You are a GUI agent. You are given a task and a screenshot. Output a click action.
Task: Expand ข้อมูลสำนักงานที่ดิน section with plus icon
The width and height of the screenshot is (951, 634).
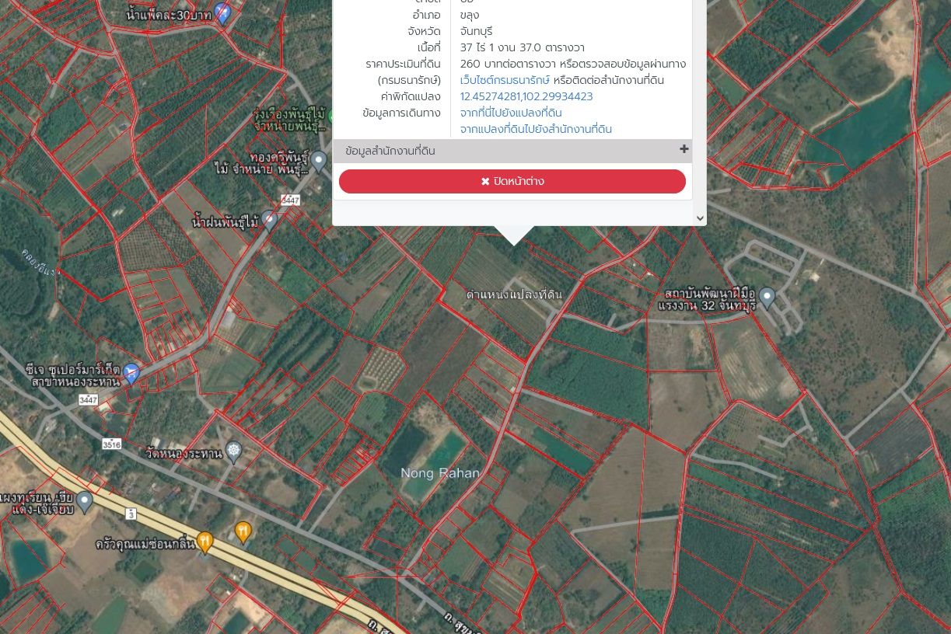[x=684, y=149]
